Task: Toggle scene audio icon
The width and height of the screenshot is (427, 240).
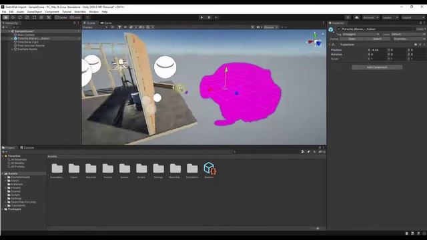Action: point(125,27)
